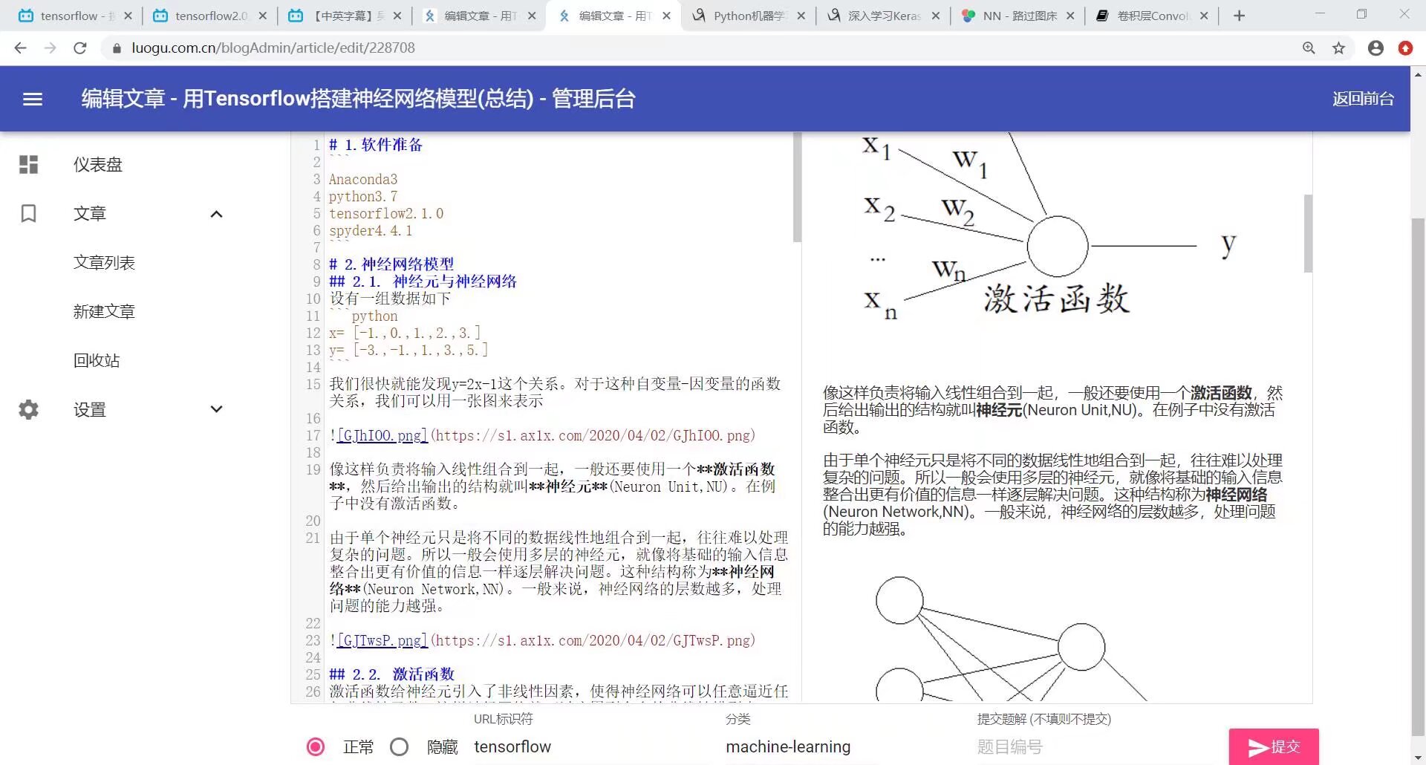Open the hamburger navigation menu
This screenshot has width=1426, height=765.
33,99
